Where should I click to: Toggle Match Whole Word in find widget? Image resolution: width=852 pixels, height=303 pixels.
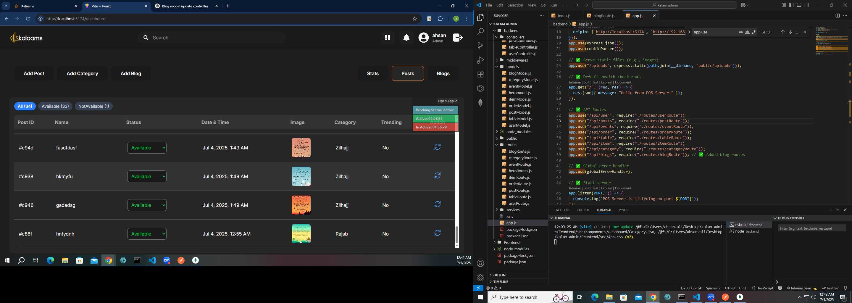(747, 32)
